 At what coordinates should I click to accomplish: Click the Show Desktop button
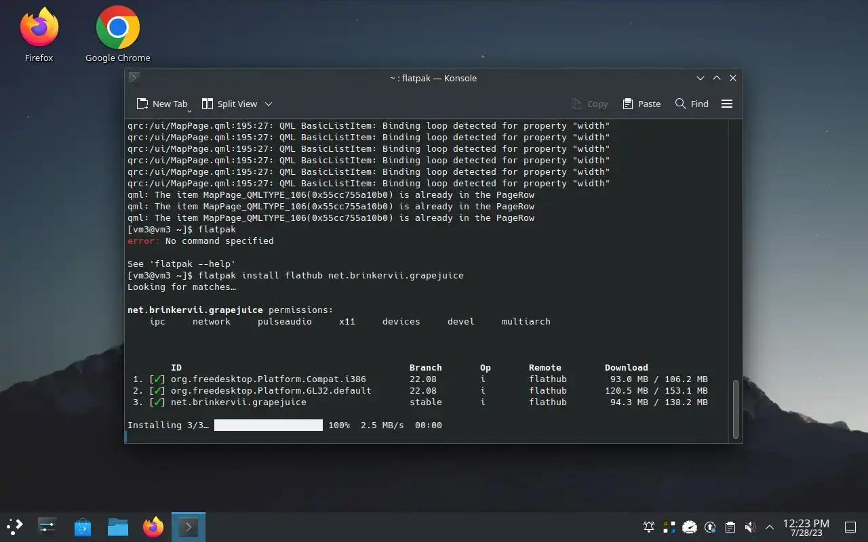[850, 526]
